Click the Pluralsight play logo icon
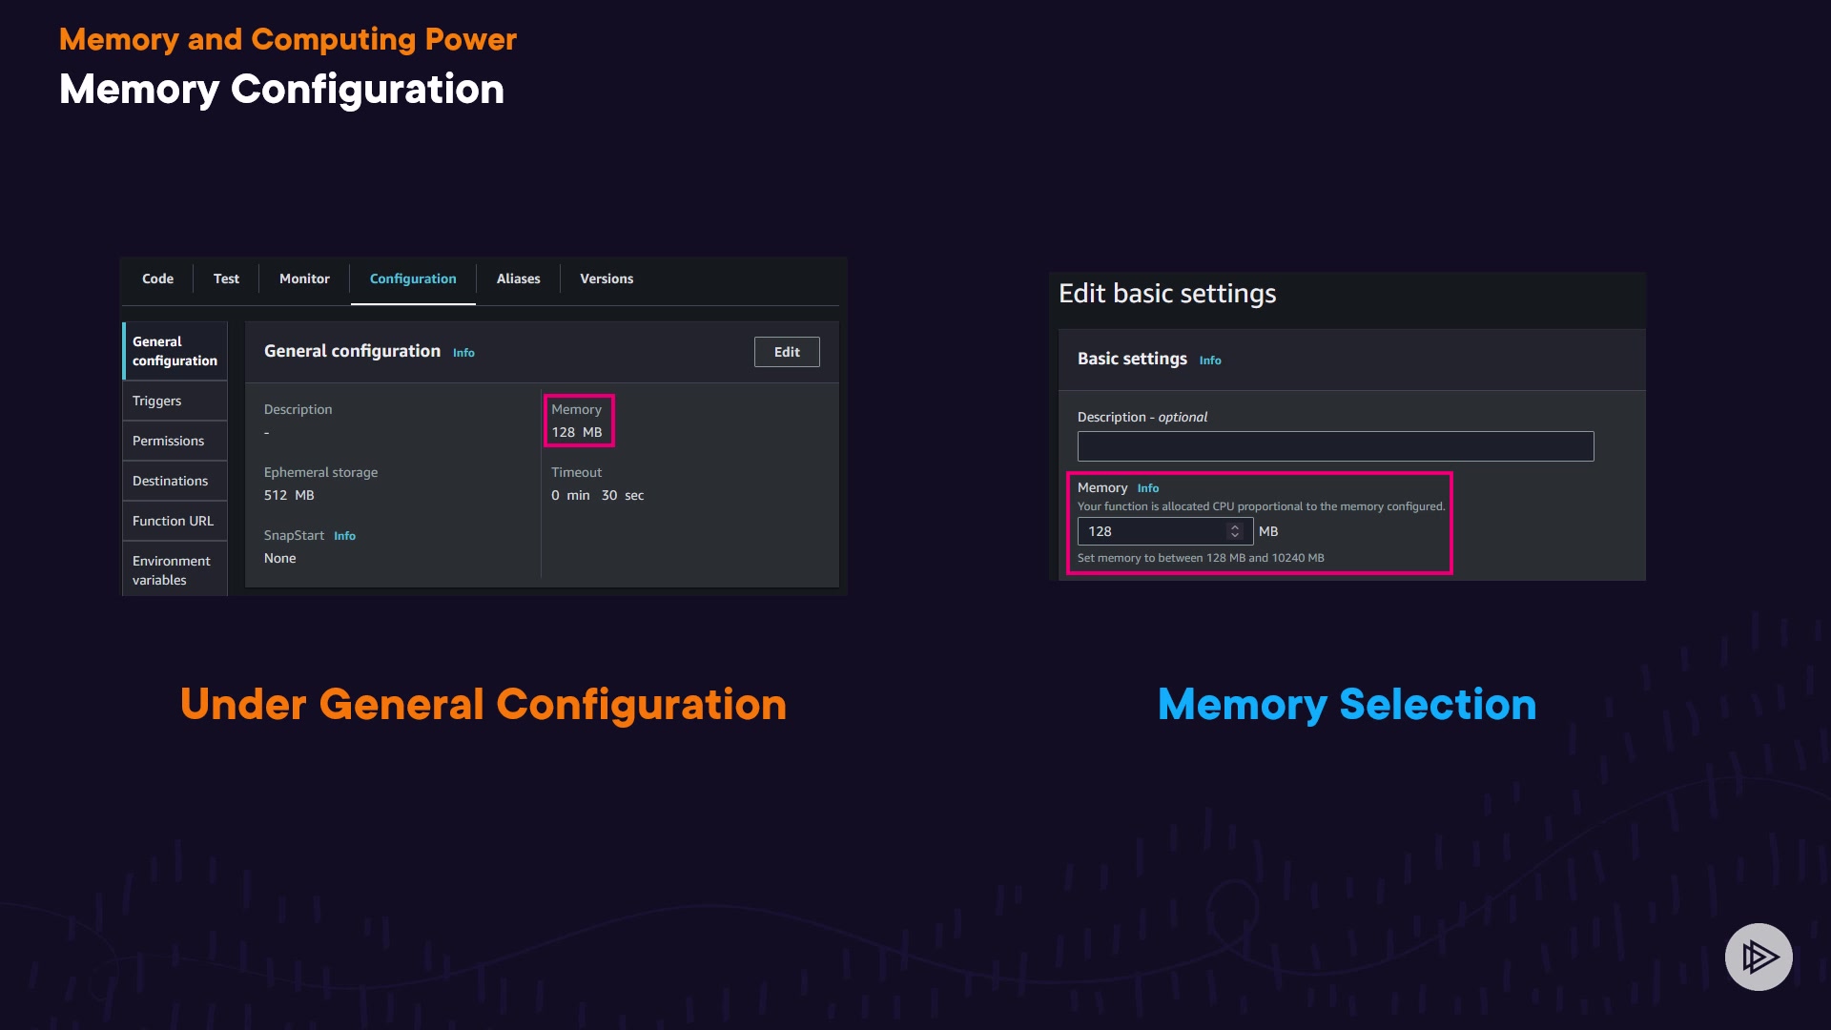 tap(1759, 957)
